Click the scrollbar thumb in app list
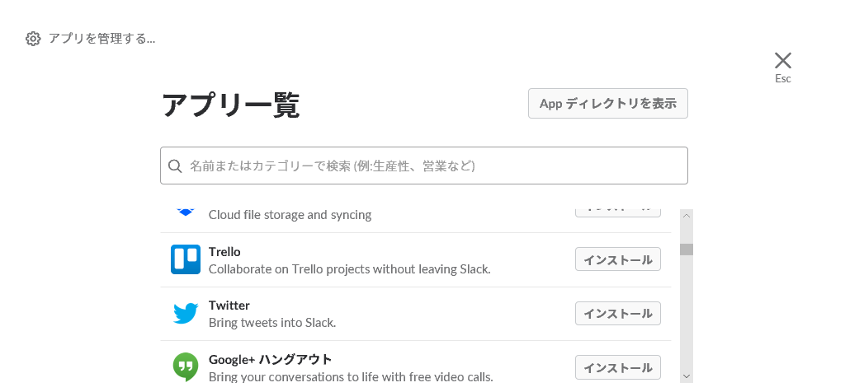Viewport: 845px width, 392px height. [x=687, y=250]
